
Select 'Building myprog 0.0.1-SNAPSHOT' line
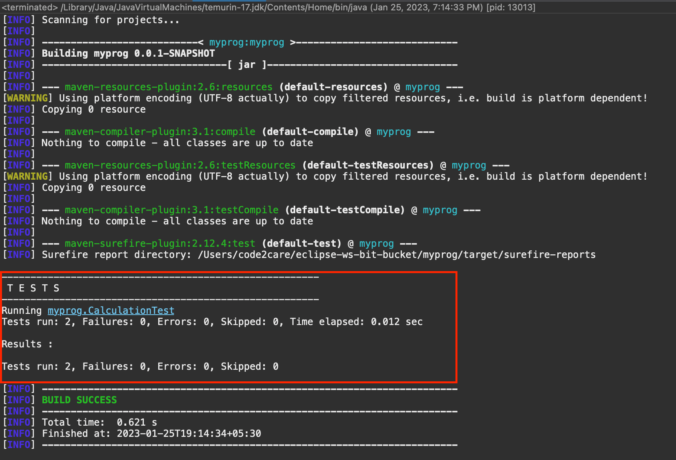[109, 54]
